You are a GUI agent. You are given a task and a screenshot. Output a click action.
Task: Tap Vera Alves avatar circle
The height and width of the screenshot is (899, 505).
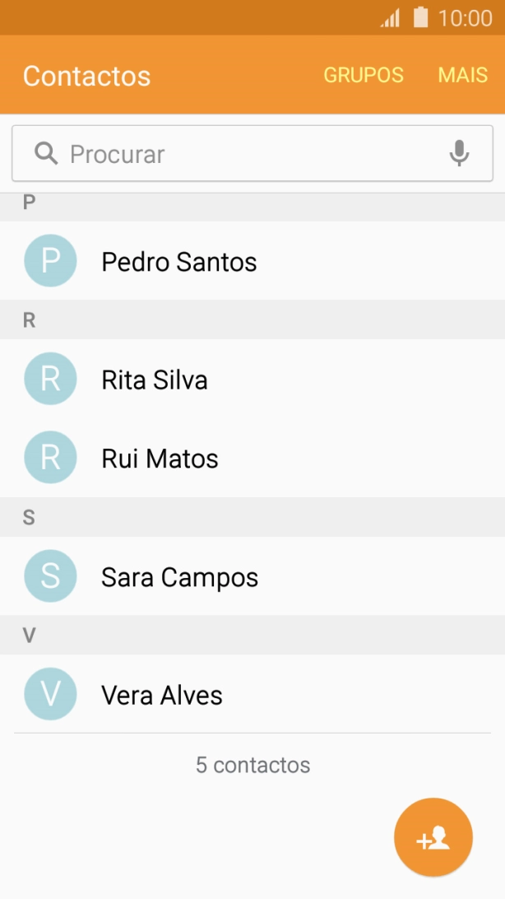50,694
